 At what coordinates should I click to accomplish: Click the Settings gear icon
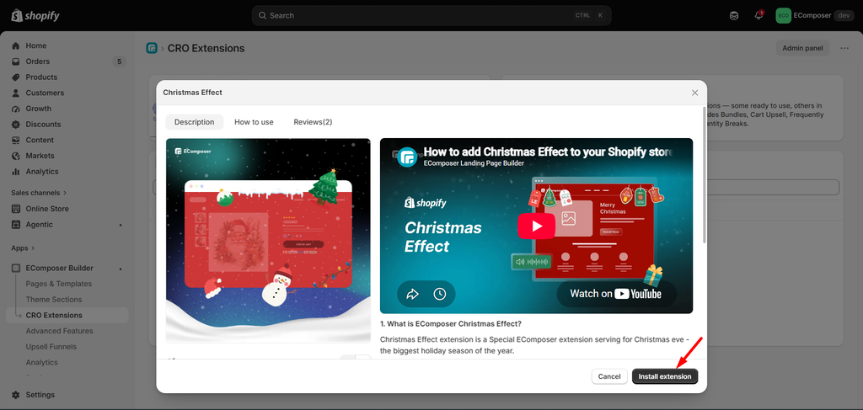point(16,395)
